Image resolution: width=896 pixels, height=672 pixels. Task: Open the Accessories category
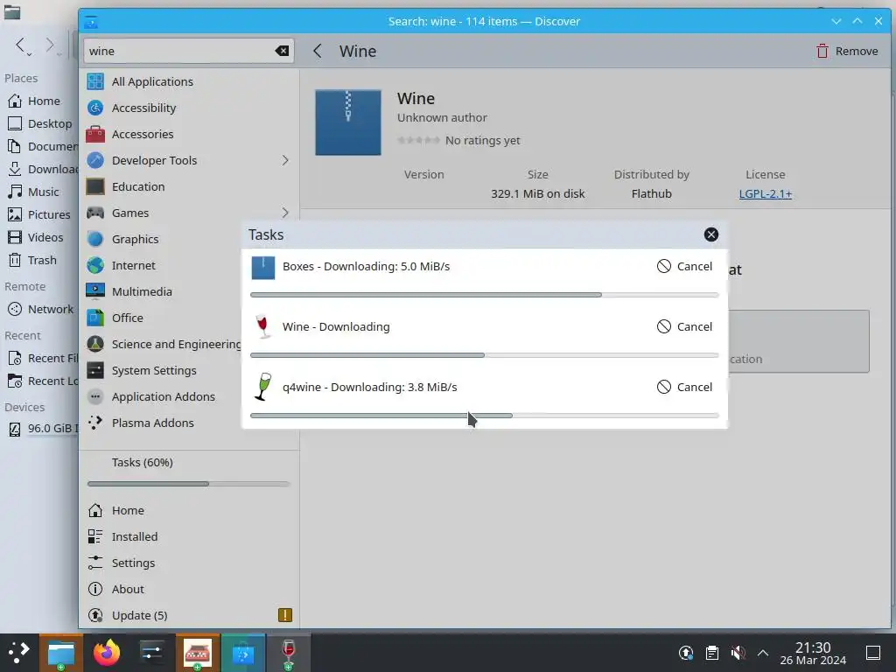pos(189,134)
